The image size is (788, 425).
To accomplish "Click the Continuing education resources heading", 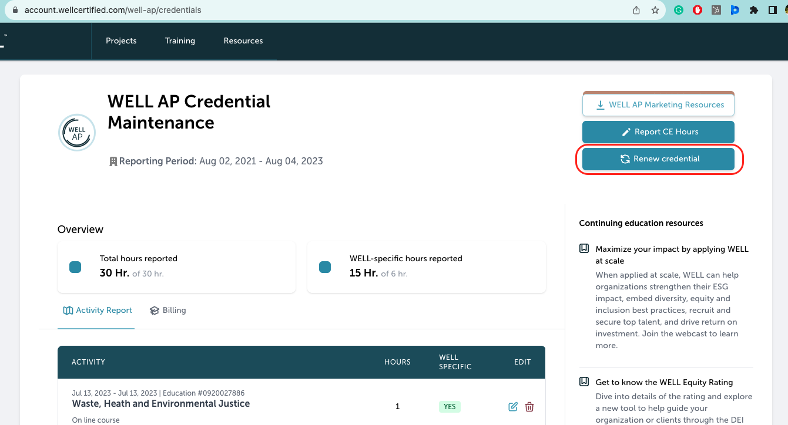I will [x=641, y=223].
